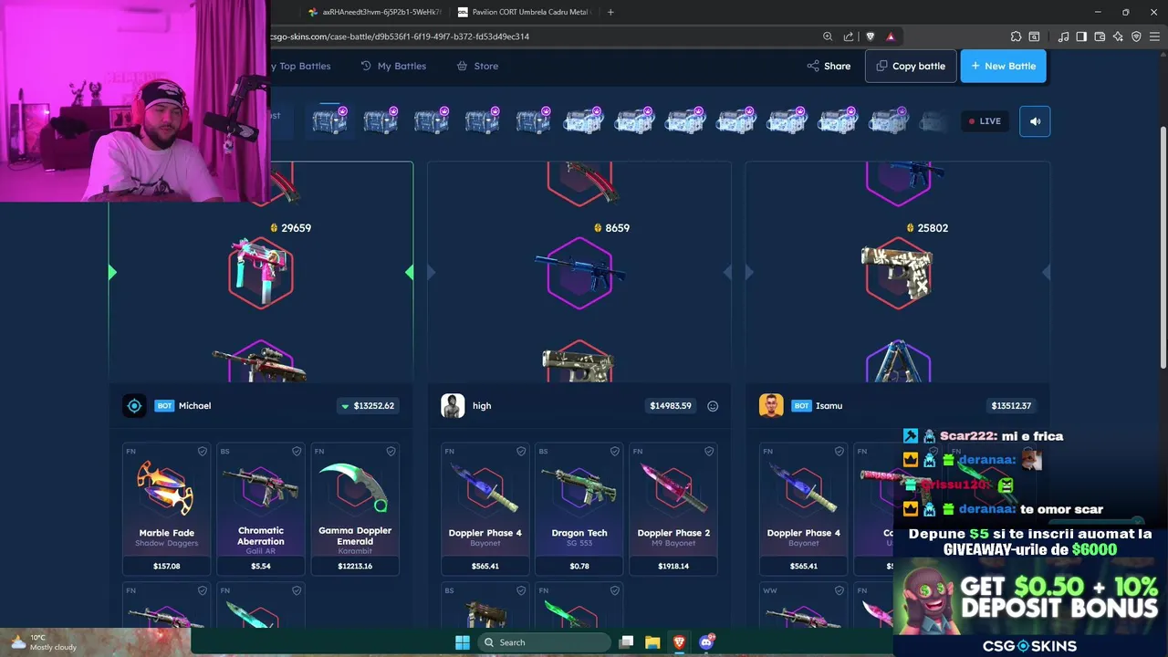Select the Marble Fade Shadow Daggers card
Viewport: 1168px width, 657px height.
click(166, 509)
